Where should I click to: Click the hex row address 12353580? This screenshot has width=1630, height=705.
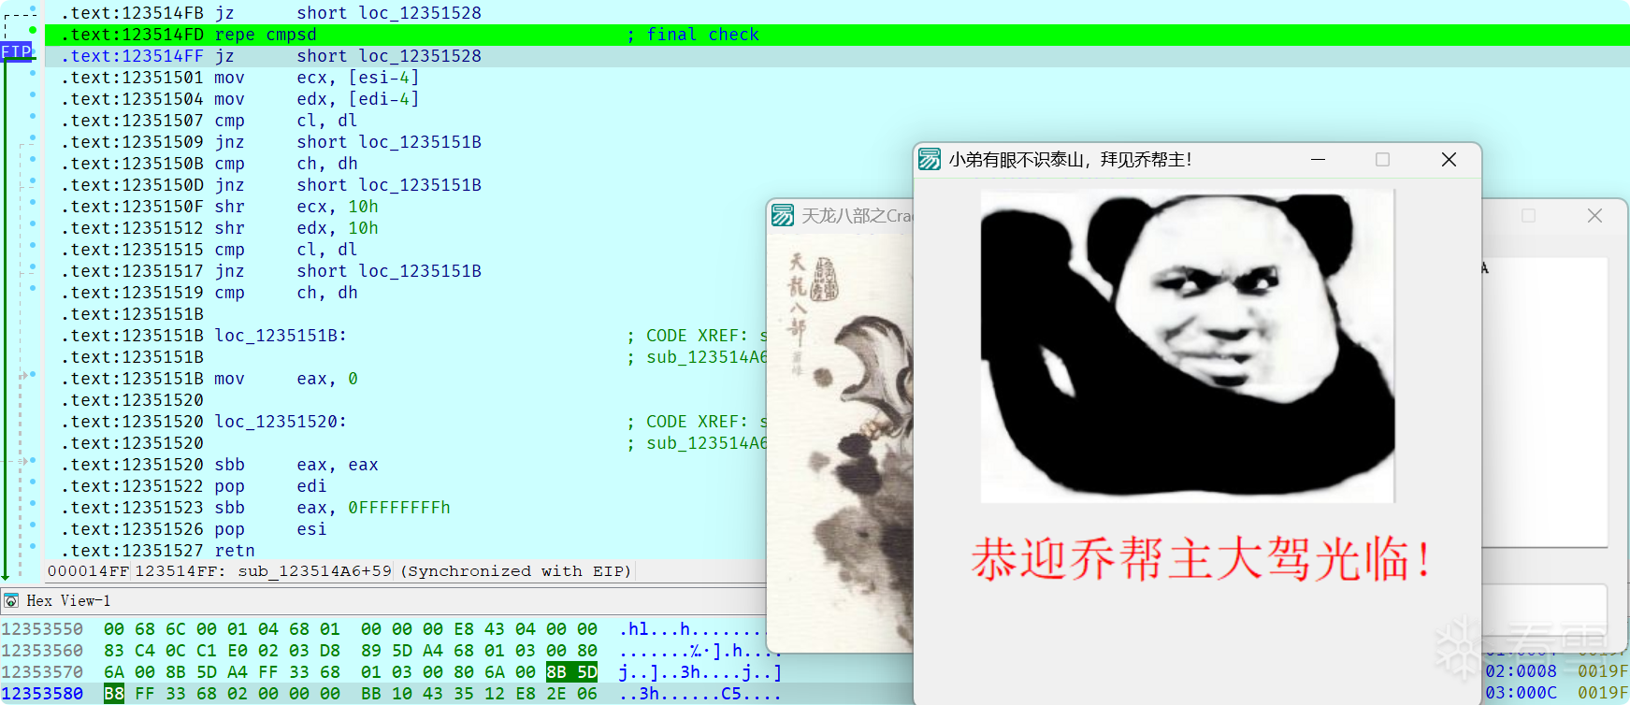(42, 694)
